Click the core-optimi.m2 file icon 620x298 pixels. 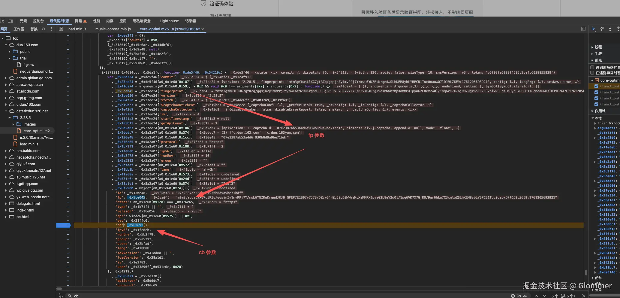19,131
